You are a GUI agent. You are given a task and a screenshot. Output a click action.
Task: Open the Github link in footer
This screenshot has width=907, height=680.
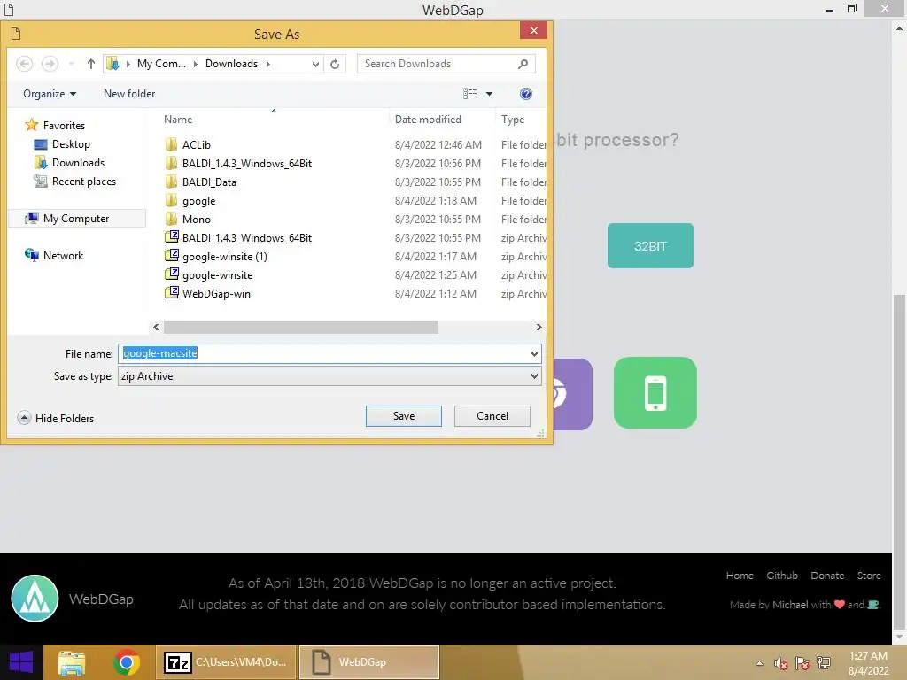click(x=782, y=576)
